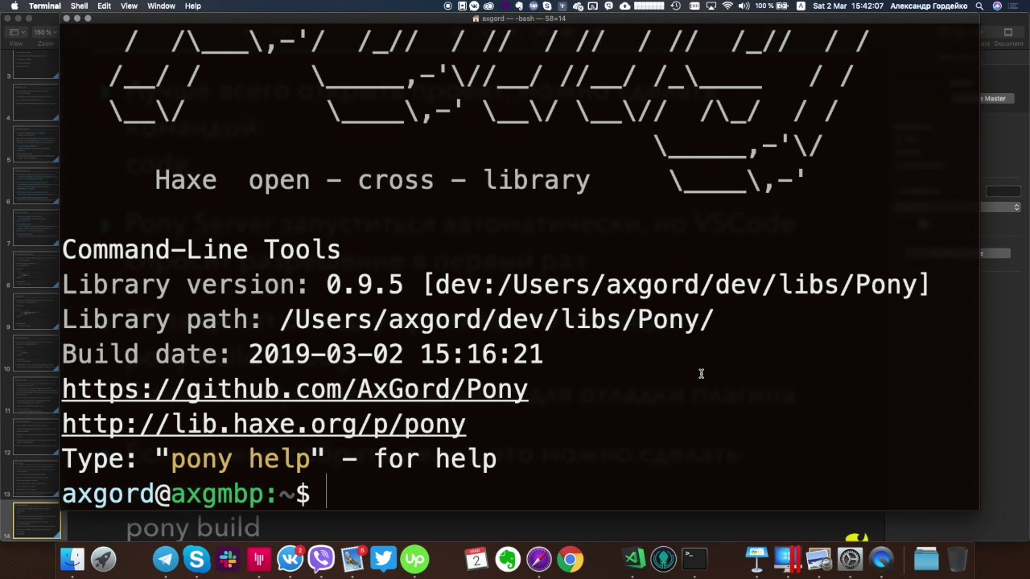Click the user name in menu bar

[929, 6]
